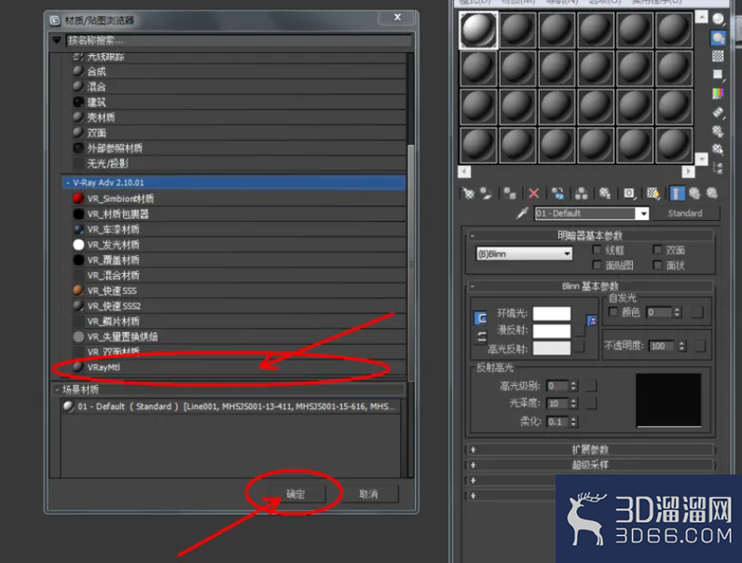Click the Put Material to Scene icon
742x563 pixels.
[486, 193]
